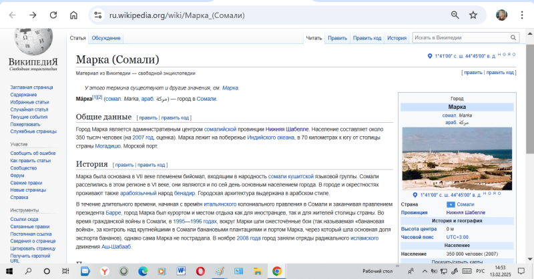Screen dimensions: 534x279
Task: Open Task View on the taskbar
Action: [65, 271]
